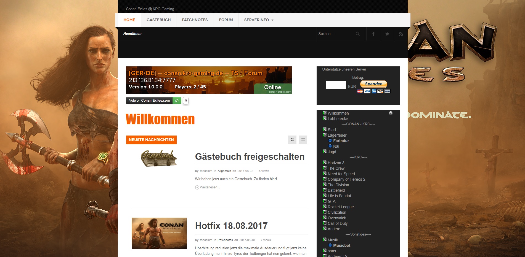This screenshot has width=525, height=257.
Task: Open the RSS feed icon
Action: click(x=401, y=34)
